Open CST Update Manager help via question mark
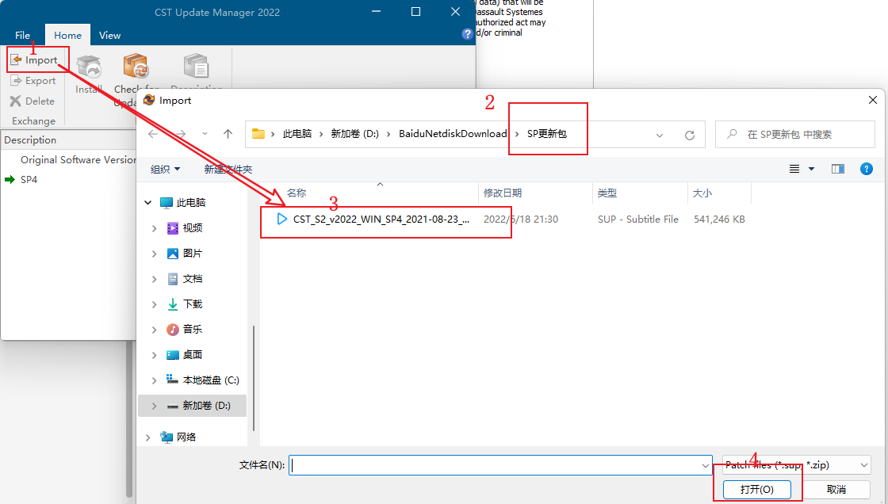 pos(467,34)
